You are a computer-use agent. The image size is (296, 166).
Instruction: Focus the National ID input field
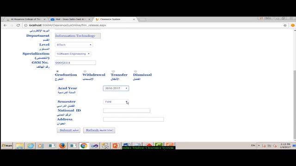tap(127, 111)
